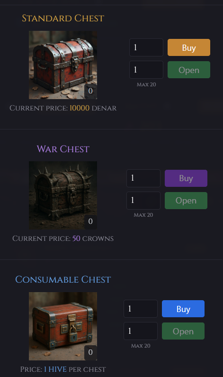Screen dimensions: 223x377
Task: Open a Consumable Chest
Action: 183,331
